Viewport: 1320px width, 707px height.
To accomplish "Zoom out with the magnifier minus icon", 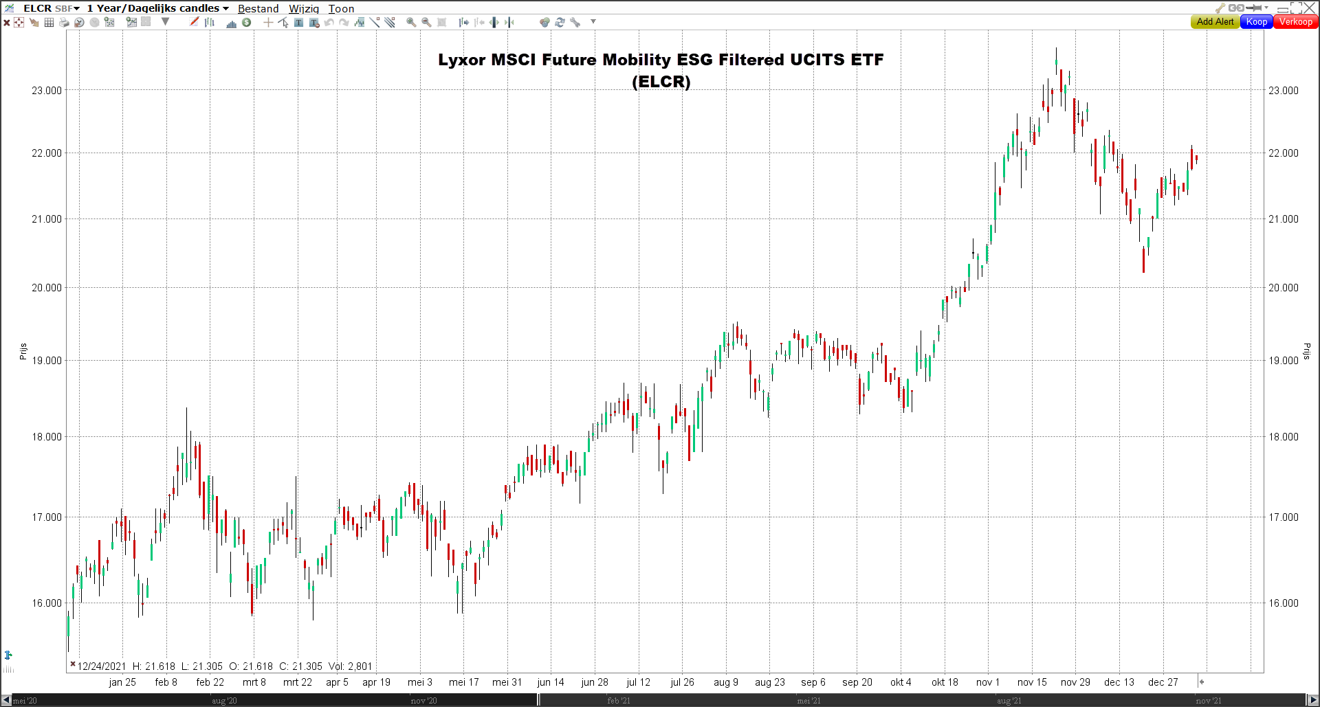I will coord(426,23).
